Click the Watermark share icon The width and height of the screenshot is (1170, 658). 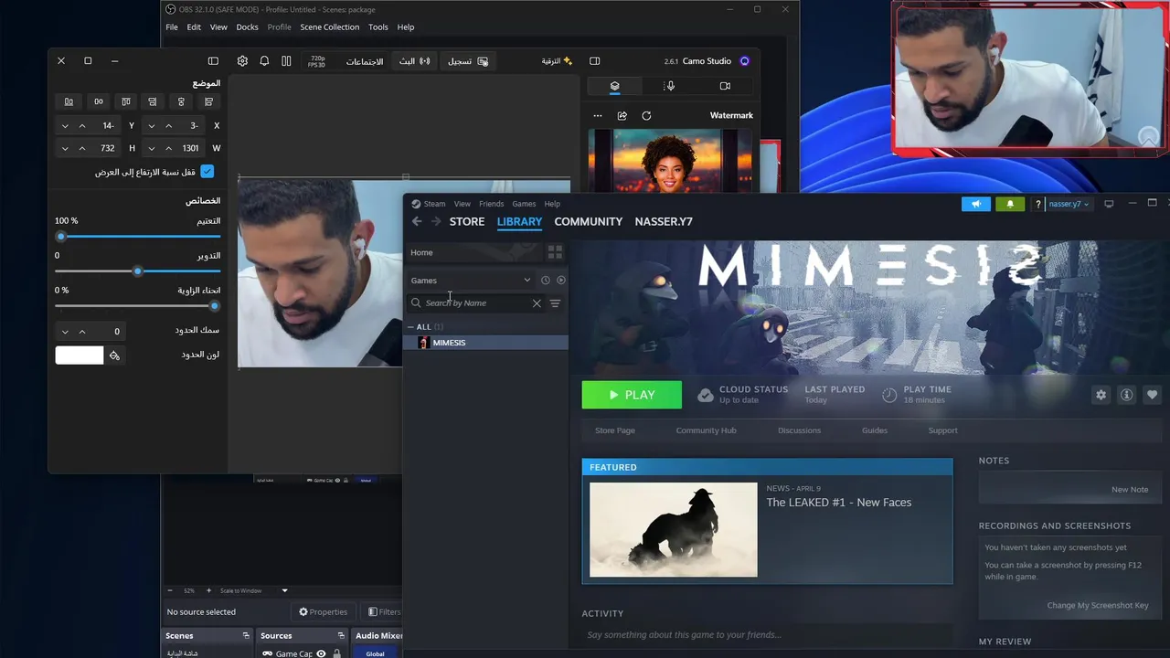[622, 116]
